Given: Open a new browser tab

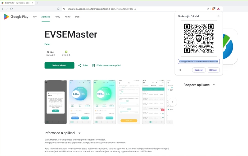Looking at the screenshot, I should [38, 3].
